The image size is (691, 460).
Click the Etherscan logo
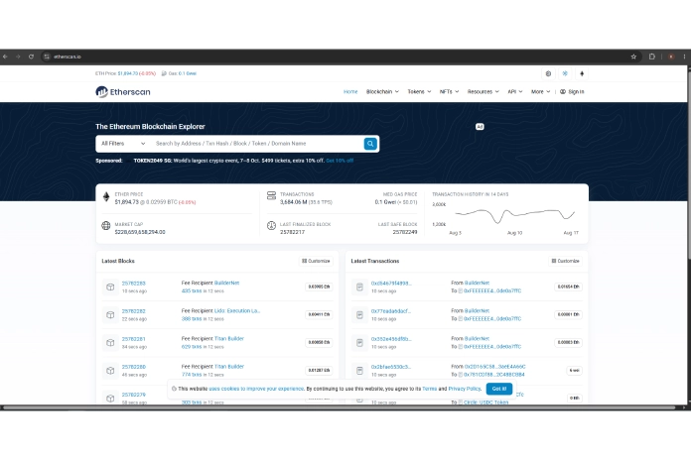pos(123,91)
